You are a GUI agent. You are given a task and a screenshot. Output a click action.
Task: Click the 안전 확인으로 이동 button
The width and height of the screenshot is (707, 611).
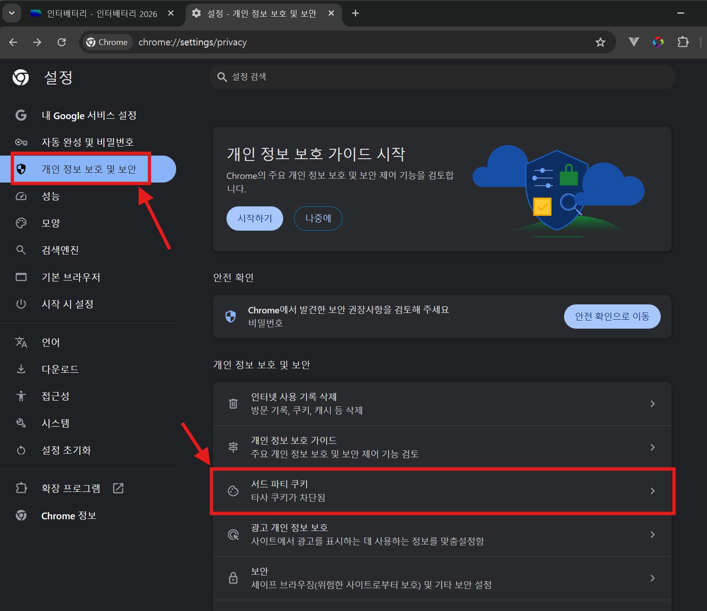tap(612, 317)
